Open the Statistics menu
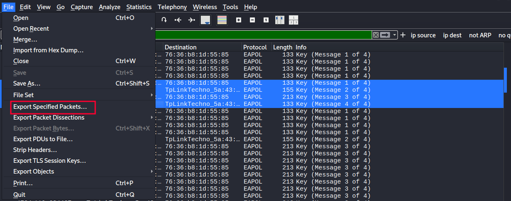The image size is (511, 201). coord(139,7)
